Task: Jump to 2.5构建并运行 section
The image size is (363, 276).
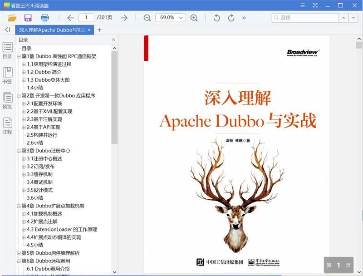Action: coord(42,135)
